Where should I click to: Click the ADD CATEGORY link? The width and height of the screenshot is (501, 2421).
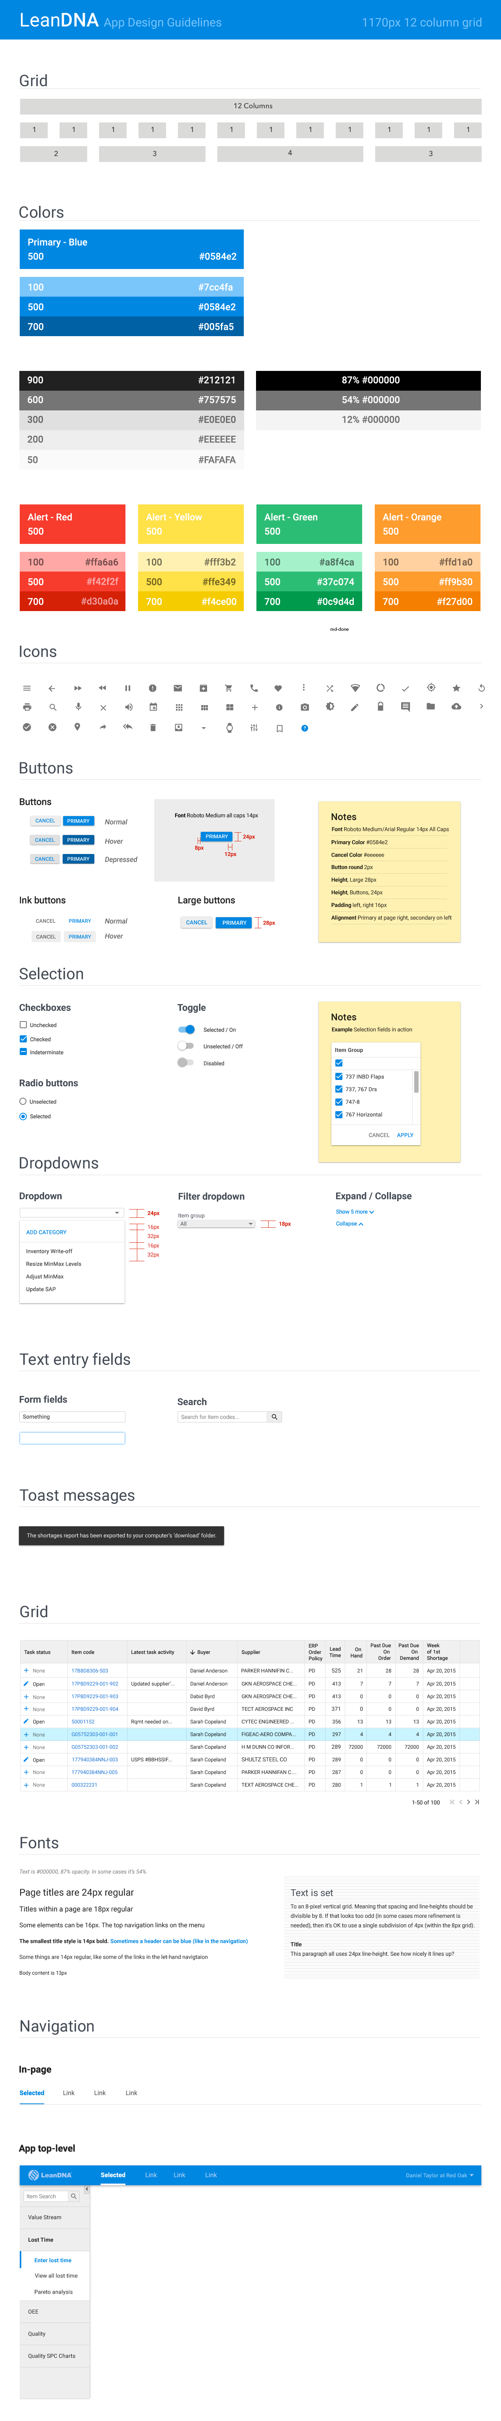(x=46, y=1232)
